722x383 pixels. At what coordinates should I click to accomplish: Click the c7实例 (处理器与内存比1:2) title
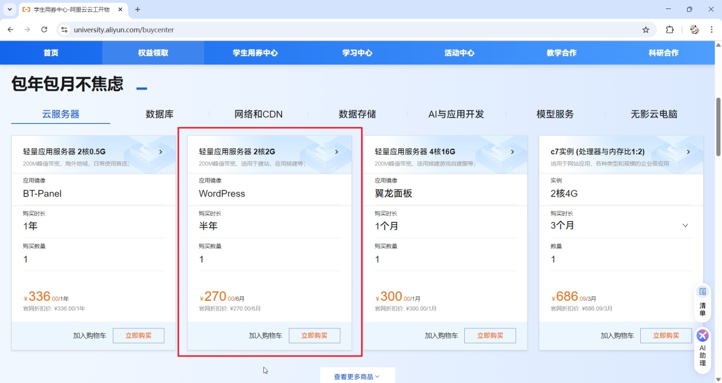coord(597,152)
